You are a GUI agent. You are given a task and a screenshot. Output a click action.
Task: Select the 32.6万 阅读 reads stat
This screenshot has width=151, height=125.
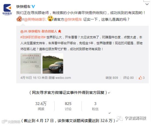[41, 106]
